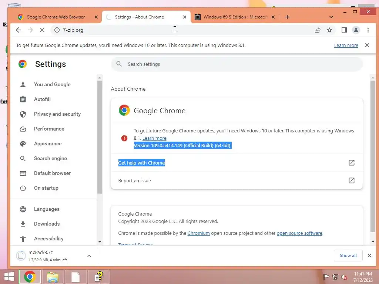Click the blank document taskbar icon
The image size is (379, 284).
click(76, 277)
